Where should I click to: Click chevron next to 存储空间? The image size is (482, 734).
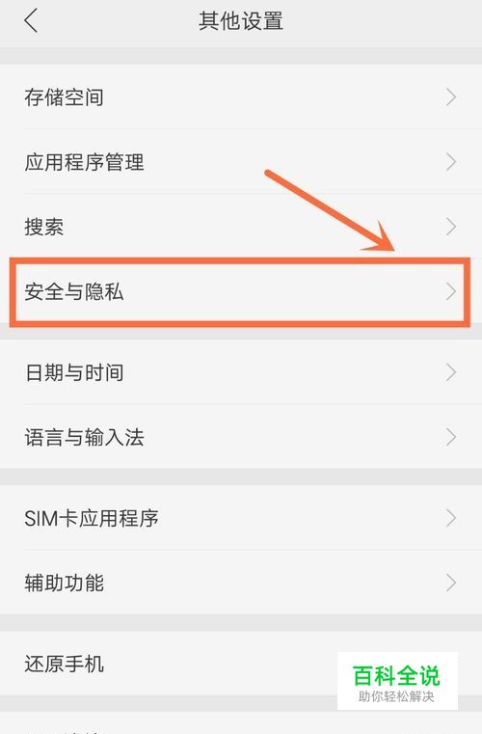(450, 96)
